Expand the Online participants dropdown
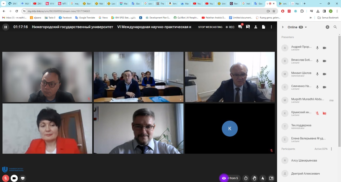The image size is (341, 182). [306, 27]
